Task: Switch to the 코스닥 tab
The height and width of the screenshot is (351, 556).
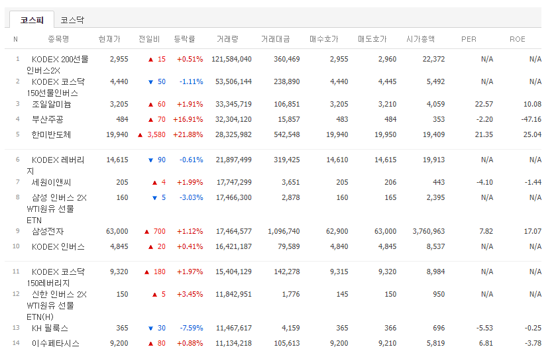Action: 72,20
